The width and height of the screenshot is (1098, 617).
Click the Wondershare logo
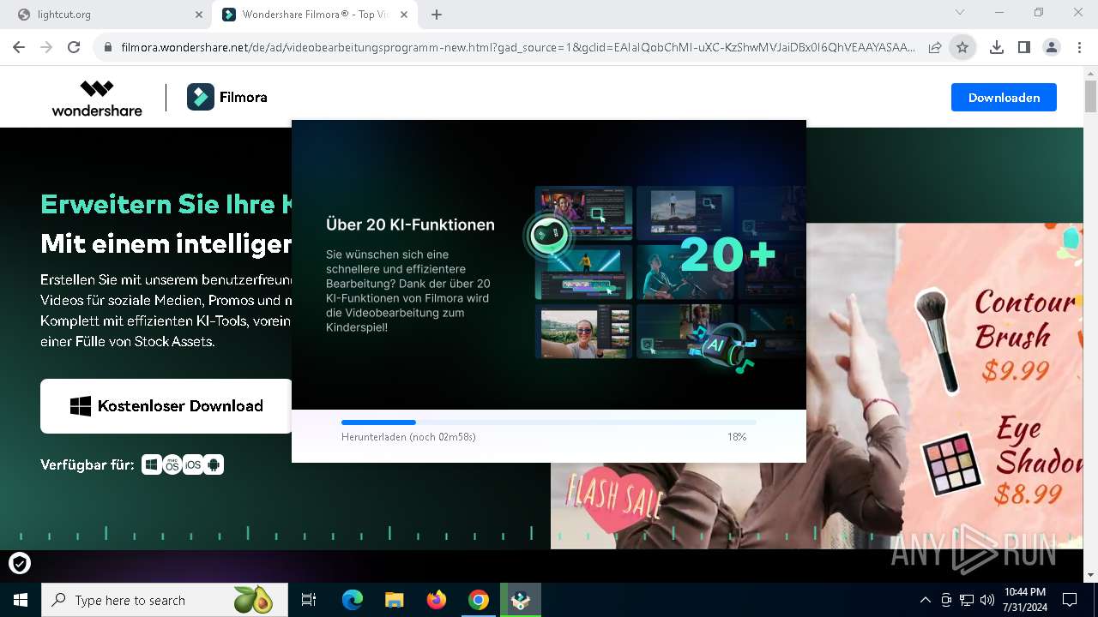97,98
